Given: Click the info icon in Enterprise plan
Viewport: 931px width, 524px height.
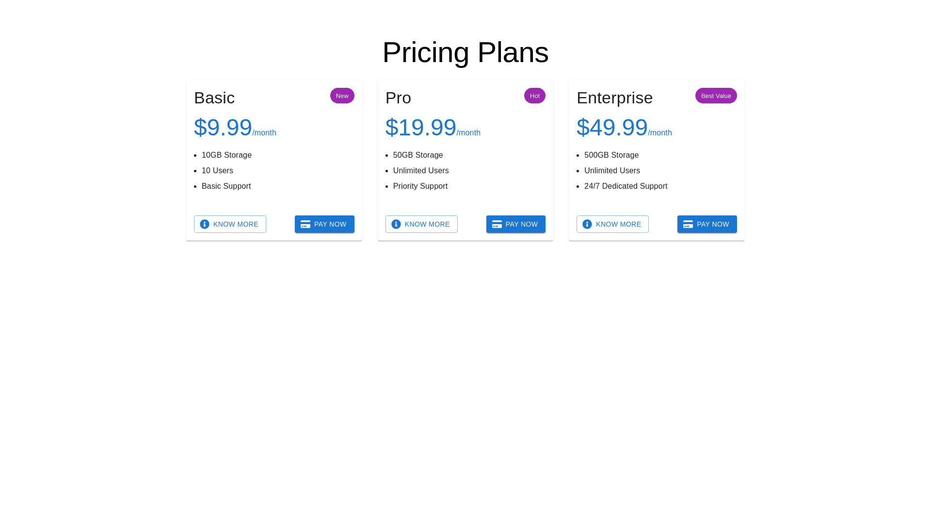Looking at the screenshot, I should (587, 224).
